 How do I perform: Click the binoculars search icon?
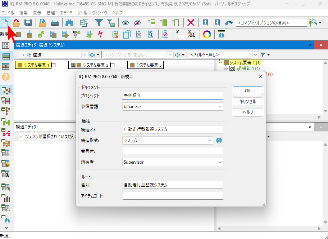click(69, 23)
